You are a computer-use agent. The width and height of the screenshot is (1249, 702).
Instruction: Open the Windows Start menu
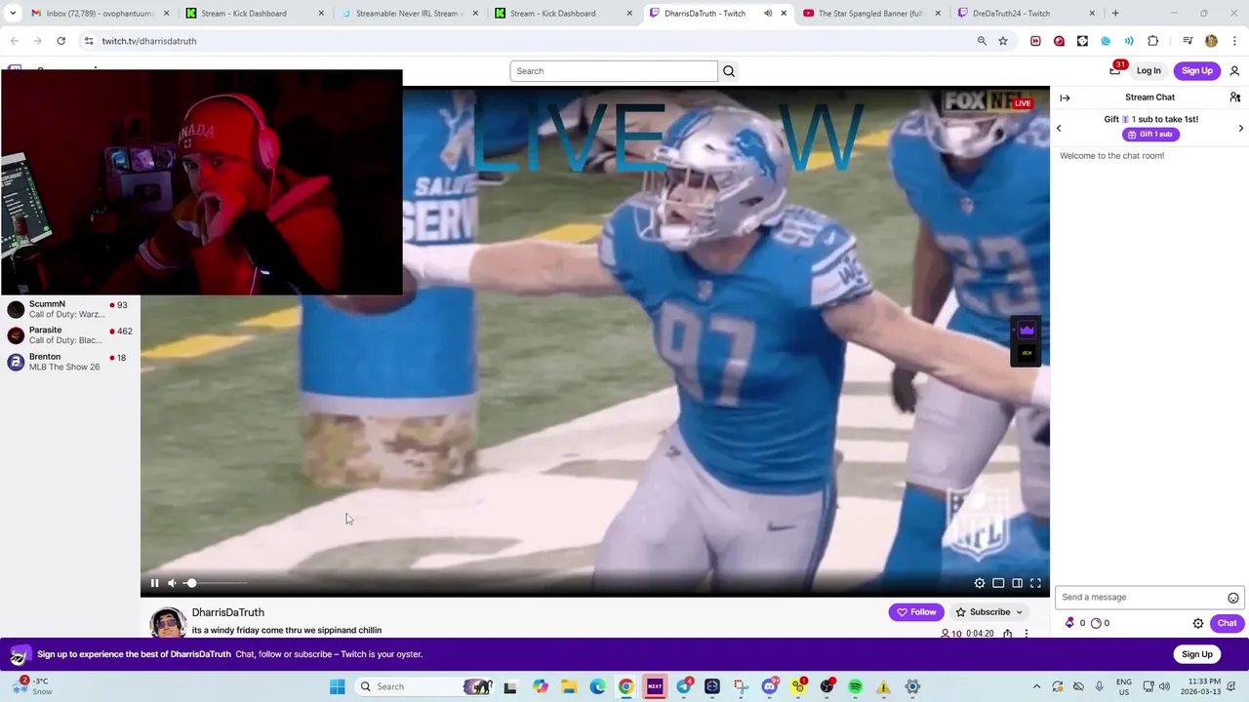coord(337,686)
